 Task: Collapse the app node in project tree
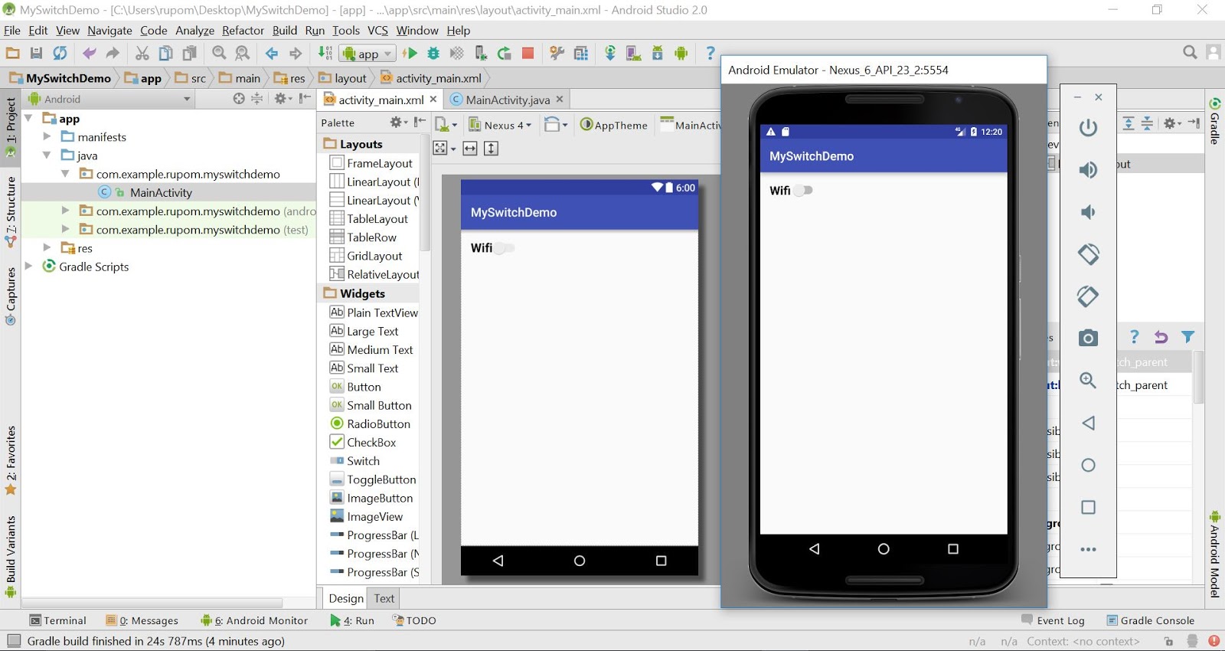(x=28, y=118)
